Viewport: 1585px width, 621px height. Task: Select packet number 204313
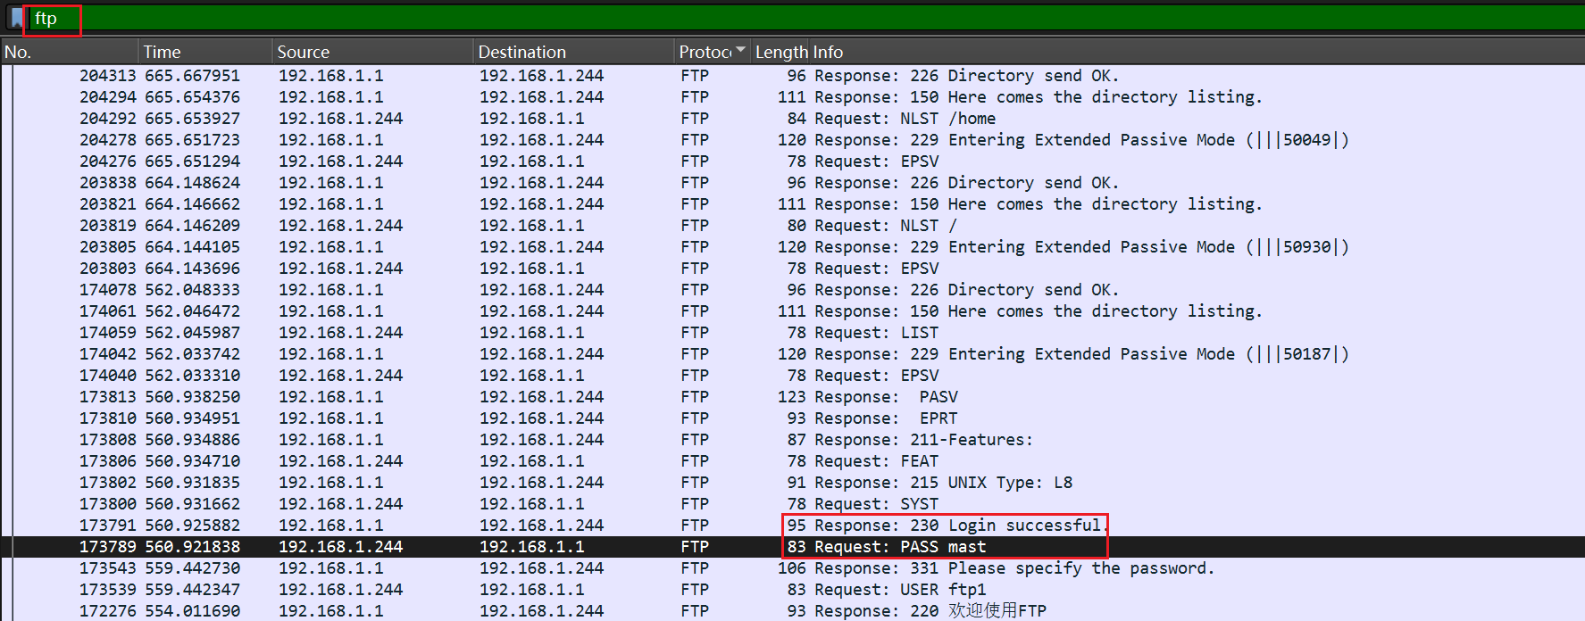click(x=108, y=76)
